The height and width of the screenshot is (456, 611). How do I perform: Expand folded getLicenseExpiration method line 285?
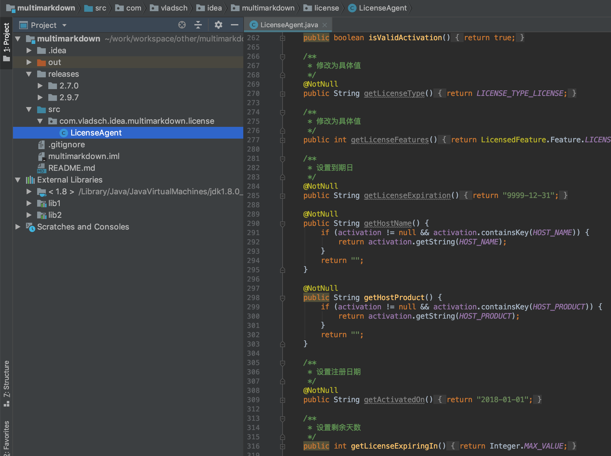click(x=283, y=196)
